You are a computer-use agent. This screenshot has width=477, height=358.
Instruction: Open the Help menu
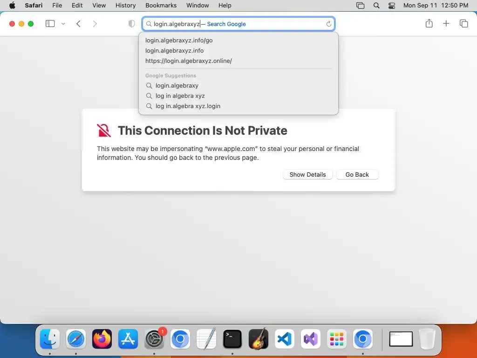pos(225,6)
